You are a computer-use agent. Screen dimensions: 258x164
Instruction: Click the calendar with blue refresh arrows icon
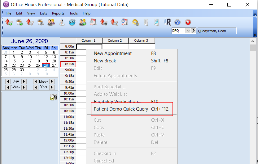tap(125, 22)
